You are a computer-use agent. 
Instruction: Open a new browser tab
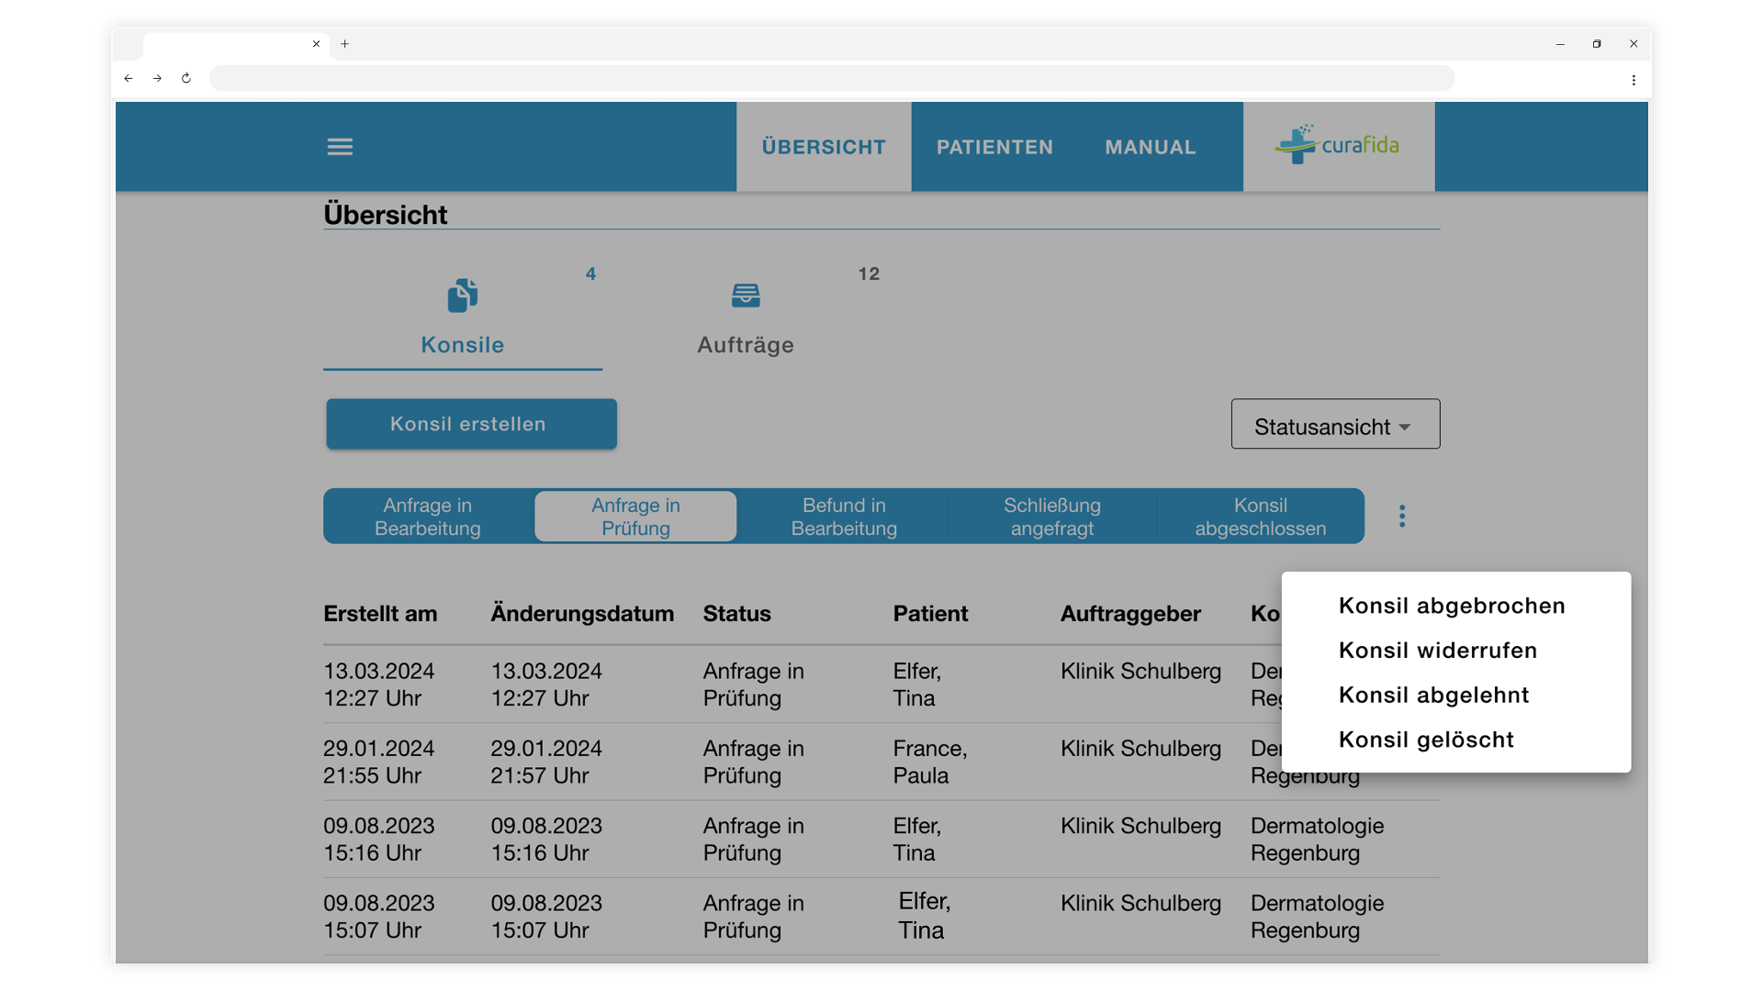pyautogui.click(x=345, y=43)
